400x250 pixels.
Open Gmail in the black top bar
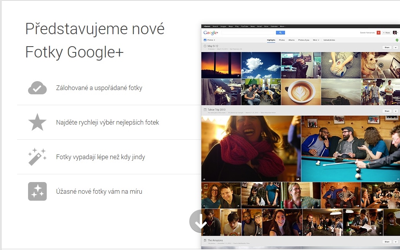[x=259, y=26]
